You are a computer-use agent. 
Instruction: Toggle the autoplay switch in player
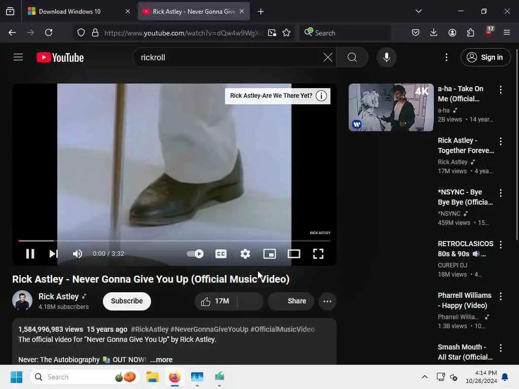195,254
